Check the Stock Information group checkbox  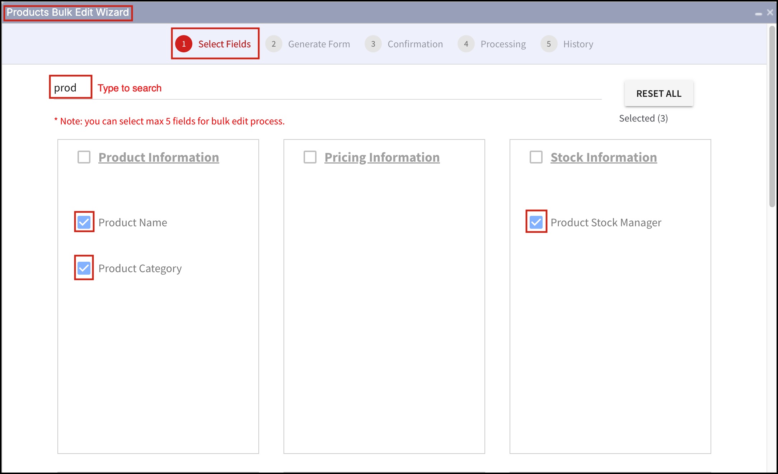click(x=536, y=157)
